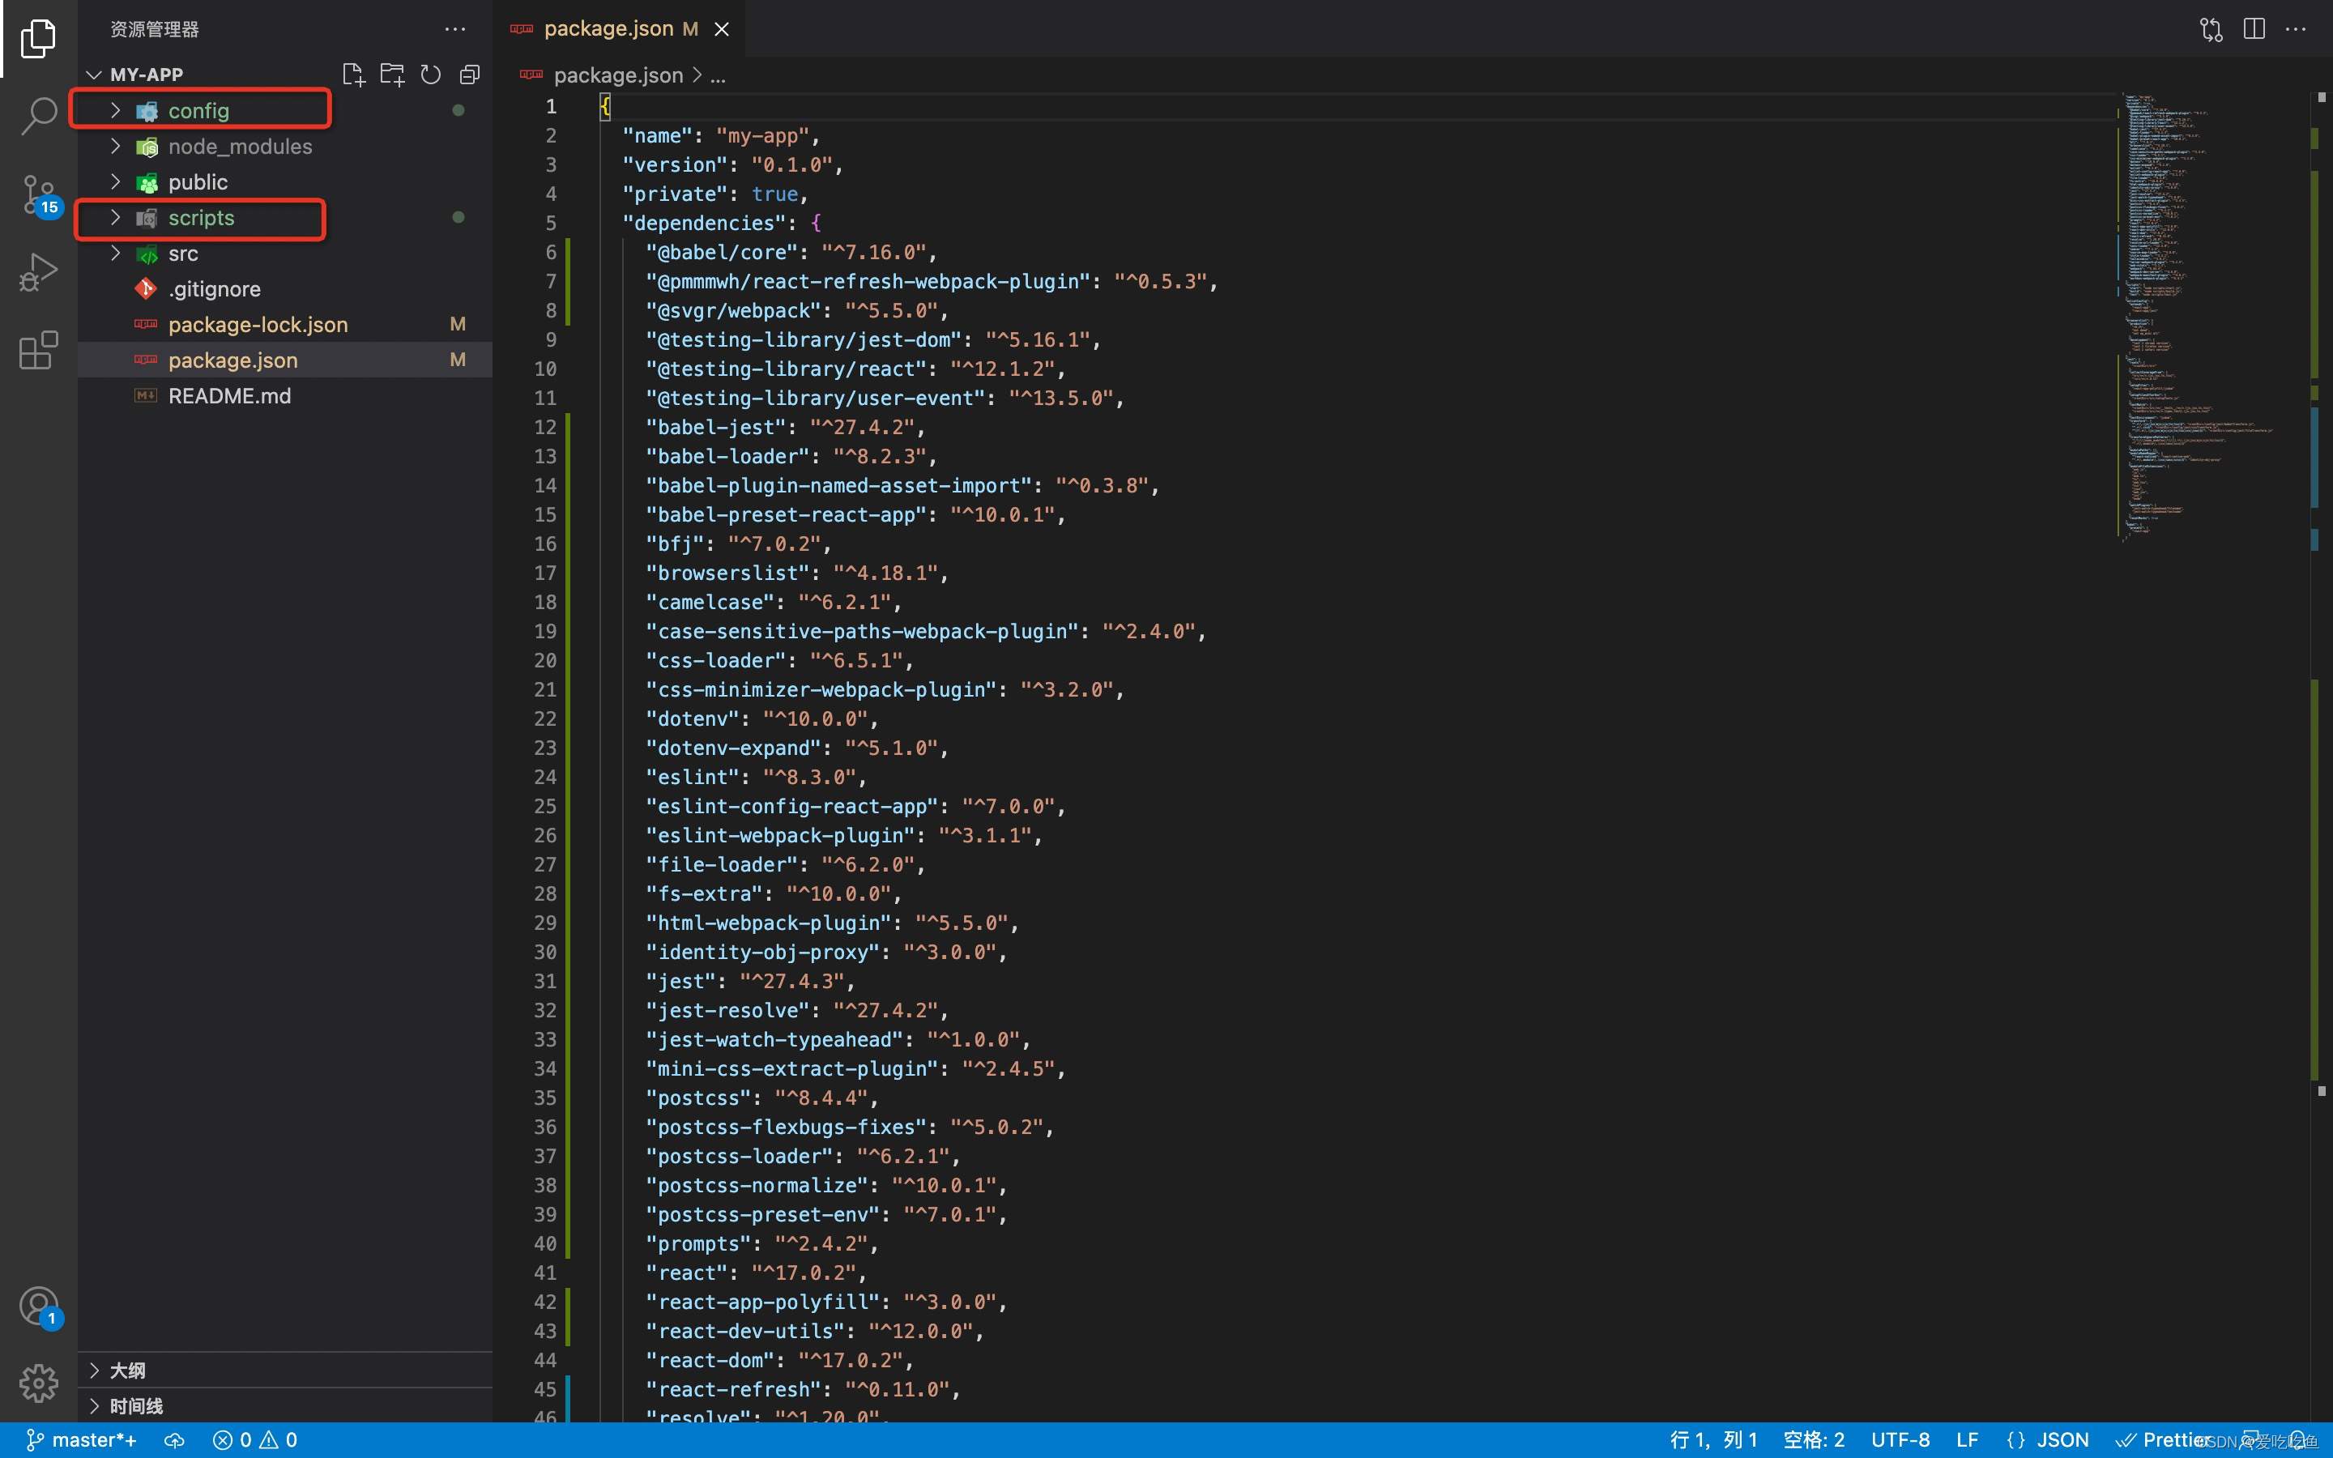
Task: Click Prettier status item
Action: pos(2162,1439)
